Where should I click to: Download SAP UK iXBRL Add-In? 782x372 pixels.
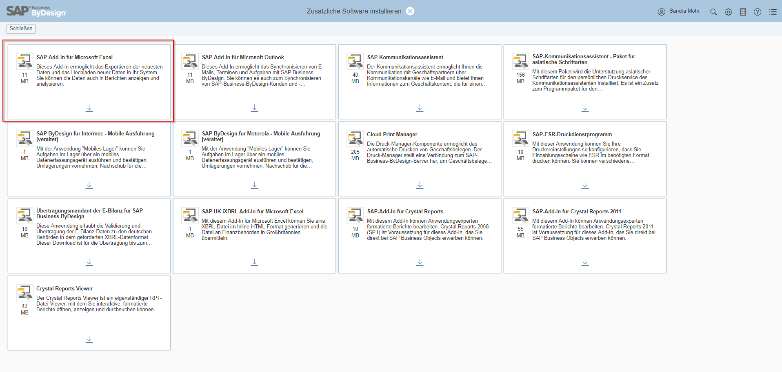tap(255, 262)
